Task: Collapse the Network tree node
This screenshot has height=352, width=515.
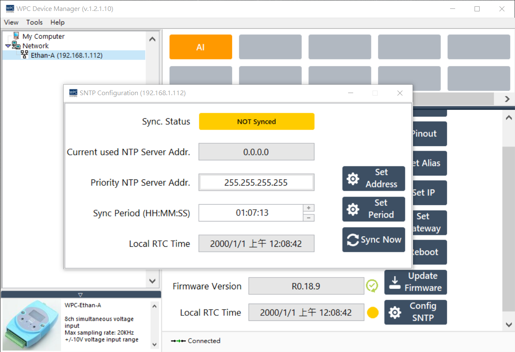Action: [x=8, y=46]
